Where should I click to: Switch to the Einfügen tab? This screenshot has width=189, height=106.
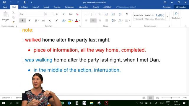click(24, 7)
